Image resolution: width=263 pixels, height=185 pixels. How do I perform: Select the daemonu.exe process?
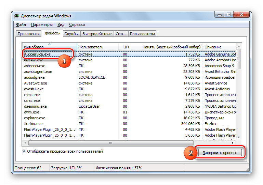(129, 106)
